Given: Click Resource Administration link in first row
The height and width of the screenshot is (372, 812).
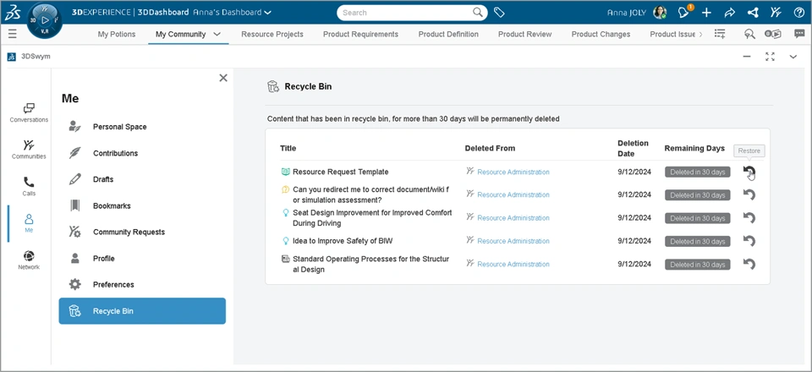Looking at the screenshot, I should 513,172.
